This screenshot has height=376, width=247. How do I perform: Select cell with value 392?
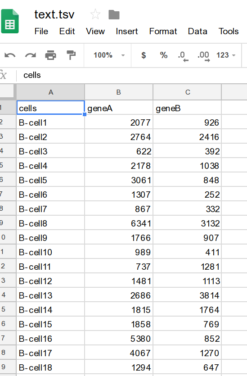[x=187, y=151]
